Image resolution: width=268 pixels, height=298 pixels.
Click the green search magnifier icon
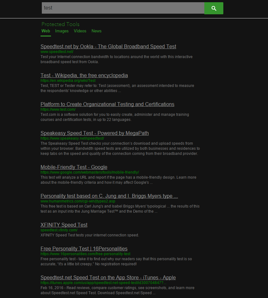point(214,8)
